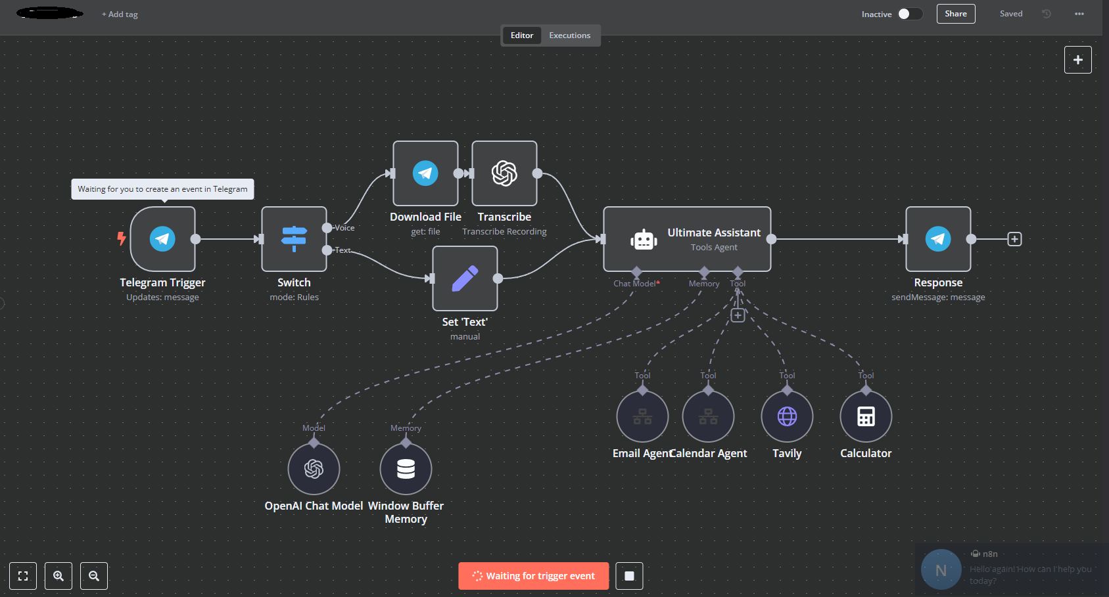The height and width of the screenshot is (597, 1109).
Task: Click the Memory connector on Ultimate Assistant
Action: [704, 271]
